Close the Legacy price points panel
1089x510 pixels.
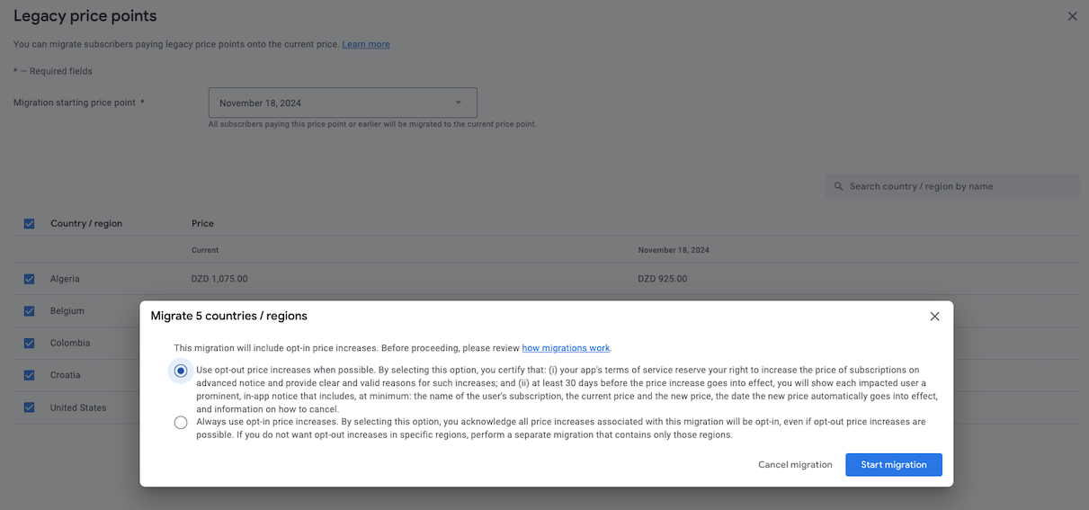click(x=1072, y=16)
